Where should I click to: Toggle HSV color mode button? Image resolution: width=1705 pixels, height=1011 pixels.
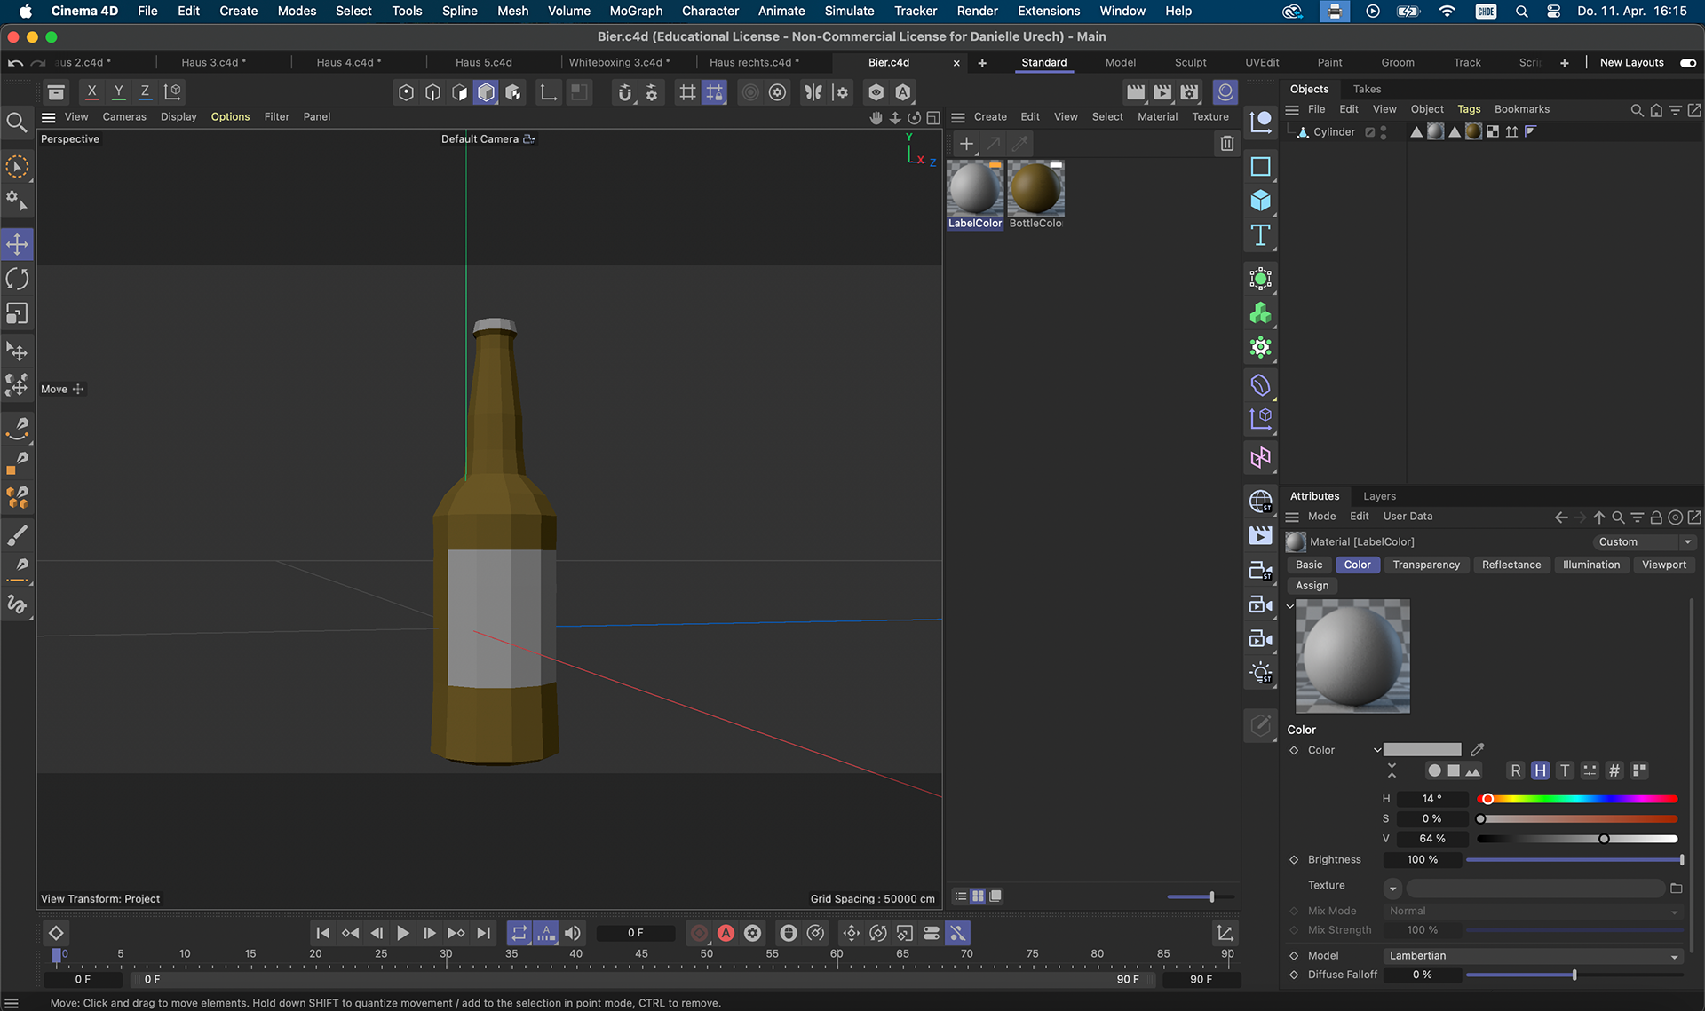pyautogui.click(x=1540, y=770)
